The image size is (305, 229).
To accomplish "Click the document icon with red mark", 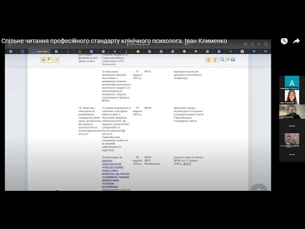I will click(215, 60).
